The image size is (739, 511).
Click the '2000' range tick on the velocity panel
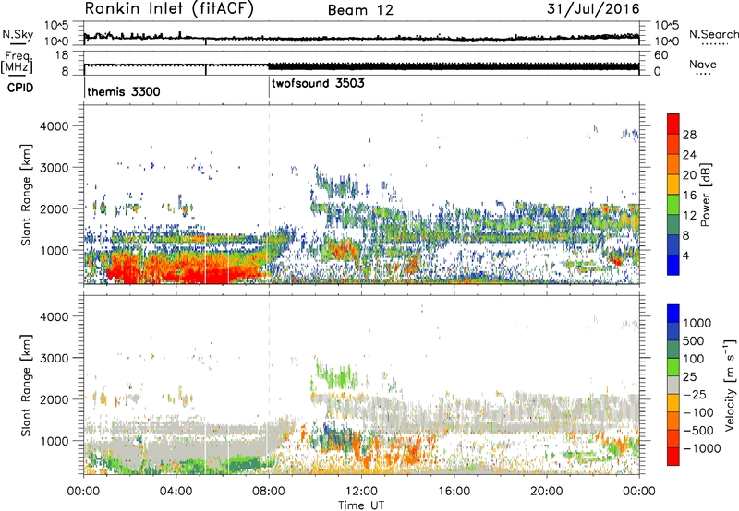[x=54, y=399]
